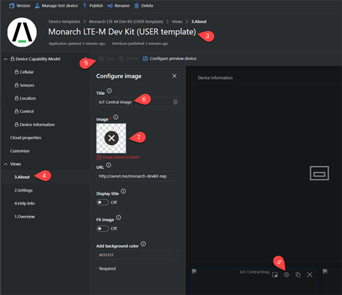Show info for the Image field

tap(116, 117)
